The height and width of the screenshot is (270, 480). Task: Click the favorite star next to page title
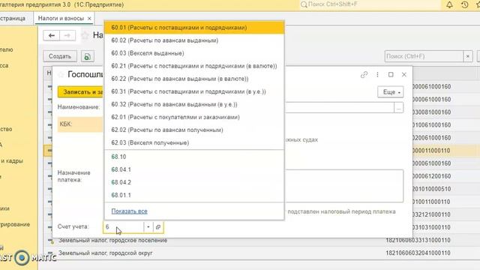click(85, 35)
